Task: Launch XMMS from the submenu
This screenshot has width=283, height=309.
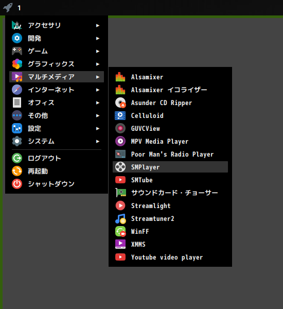Action: pyautogui.click(x=170, y=244)
